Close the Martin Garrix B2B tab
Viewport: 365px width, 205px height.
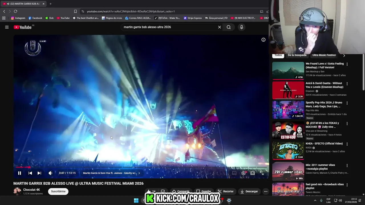pyautogui.click(x=44, y=4)
